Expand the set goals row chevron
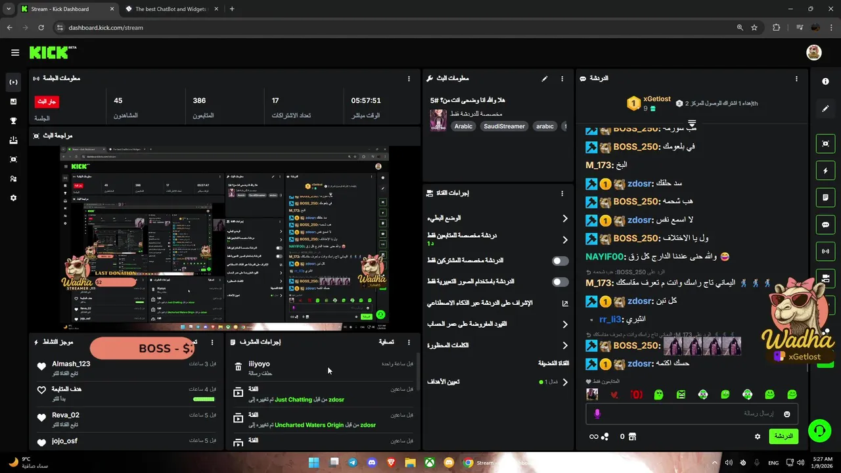The image size is (841, 473). (x=564, y=382)
